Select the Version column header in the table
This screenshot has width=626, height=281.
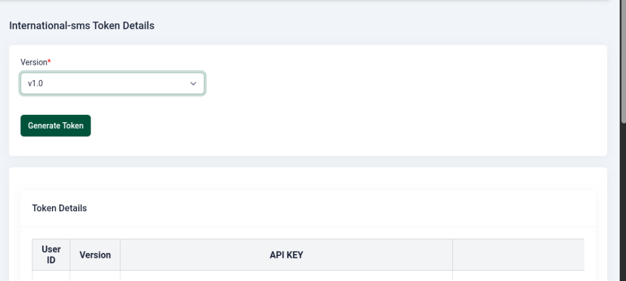click(95, 255)
